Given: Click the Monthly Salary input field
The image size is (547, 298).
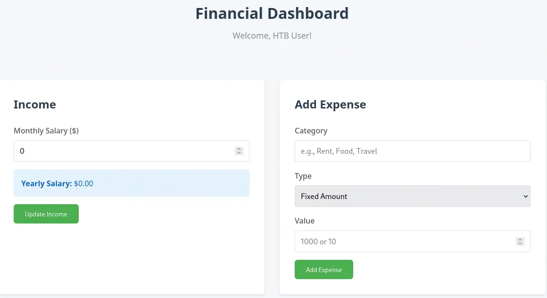Looking at the screenshot, I should pyautogui.click(x=123, y=151).
